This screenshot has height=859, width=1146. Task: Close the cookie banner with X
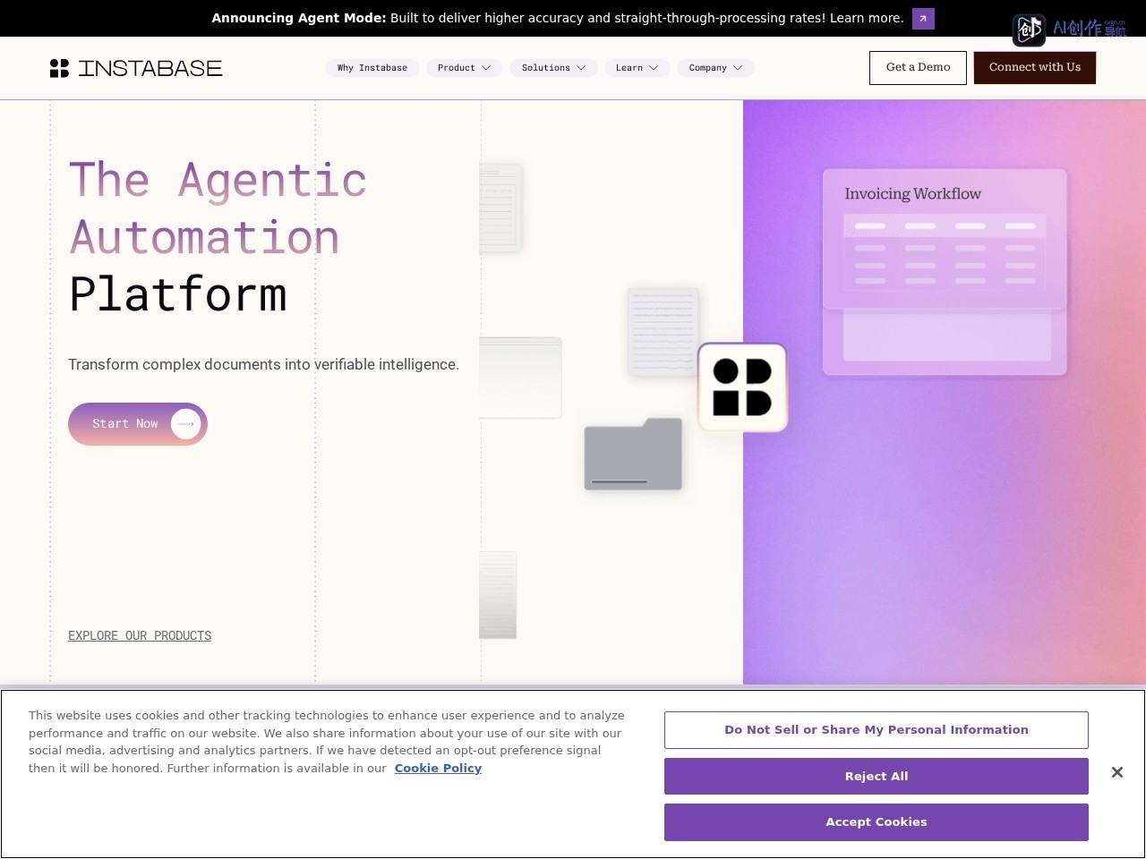coord(1116,772)
